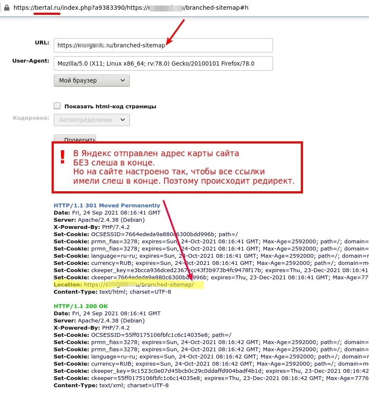369x405 pixels.
Task: Click the green "HTTP/1.1 200 OK" heading
Action: point(83,306)
